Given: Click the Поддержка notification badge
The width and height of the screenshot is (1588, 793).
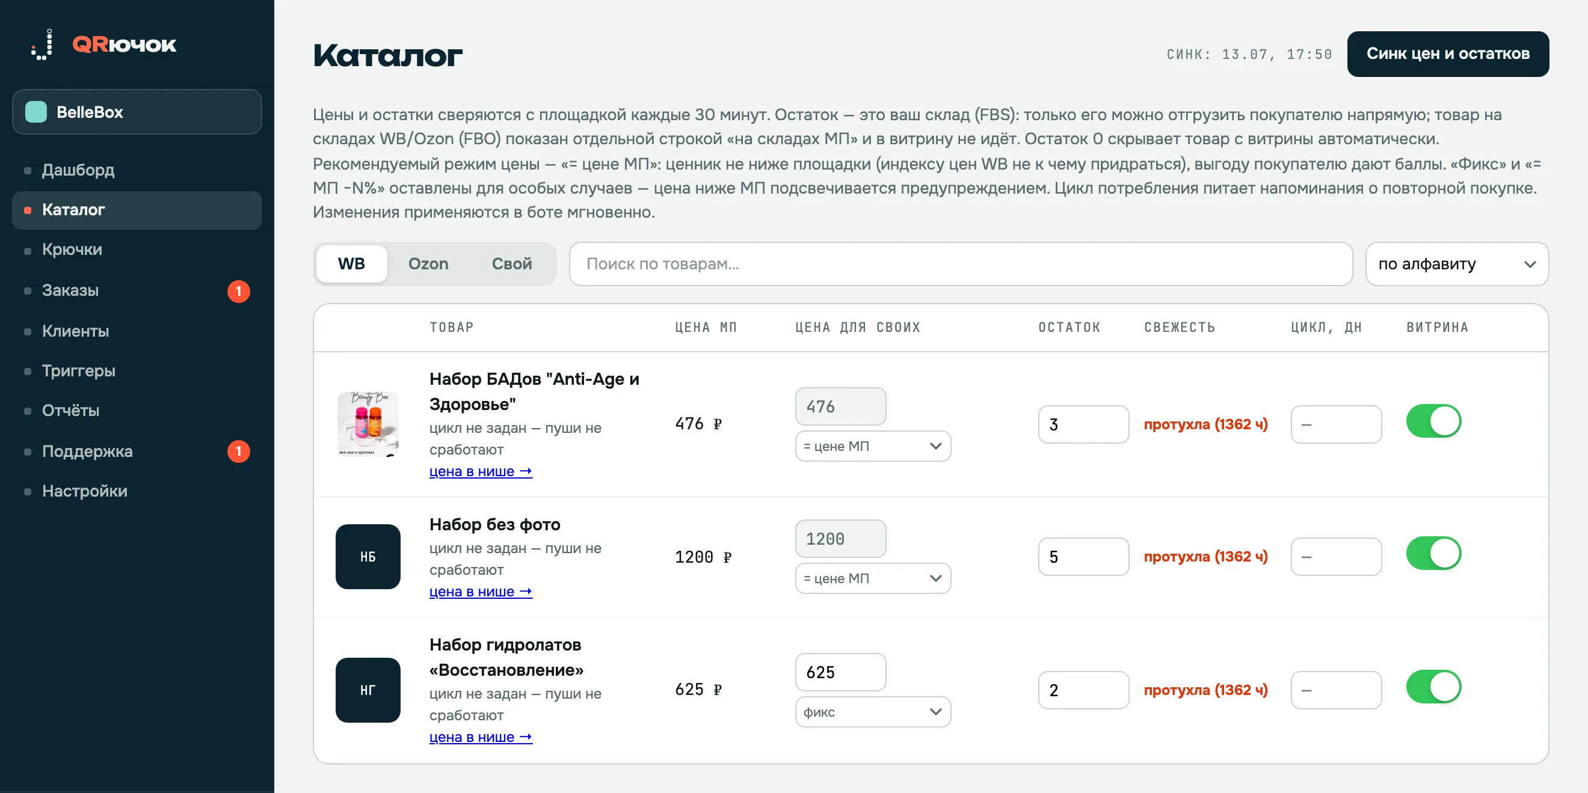Looking at the screenshot, I should point(239,451).
